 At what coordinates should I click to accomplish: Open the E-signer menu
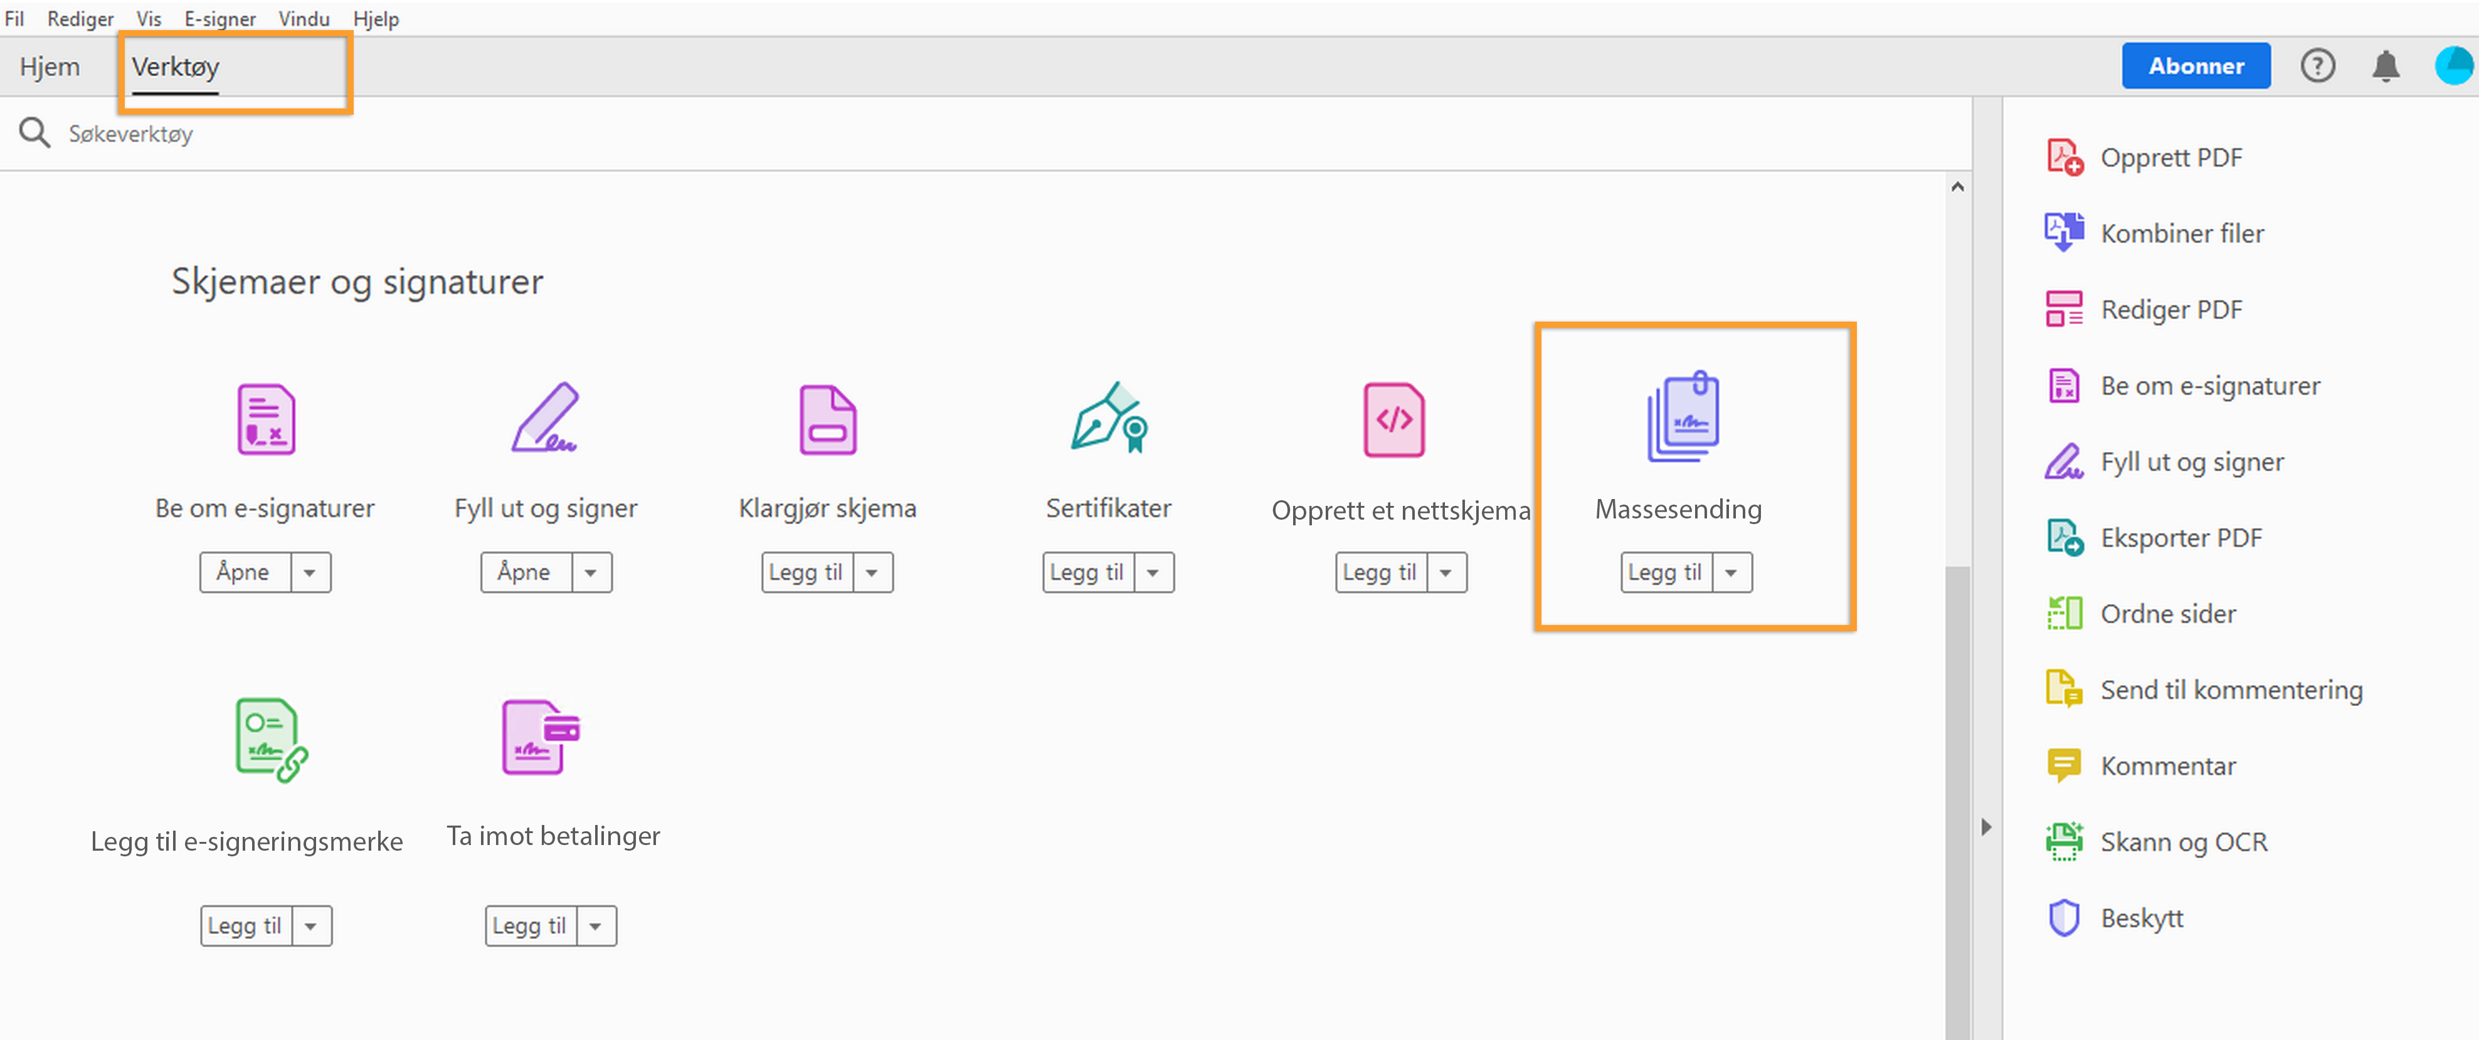coord(219,18)
